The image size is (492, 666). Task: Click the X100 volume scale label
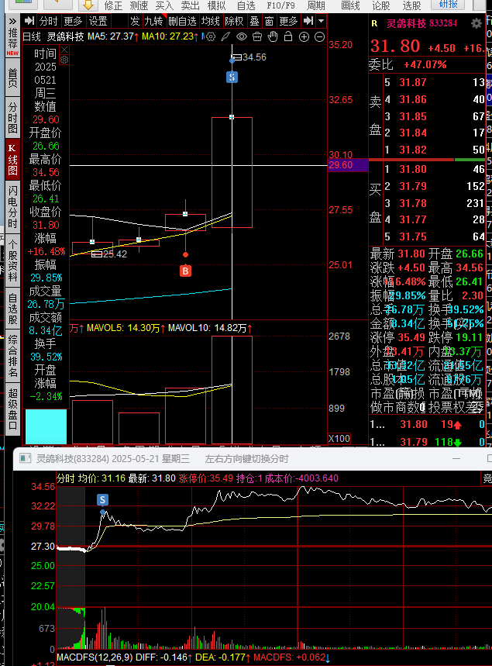coord(339,439)
